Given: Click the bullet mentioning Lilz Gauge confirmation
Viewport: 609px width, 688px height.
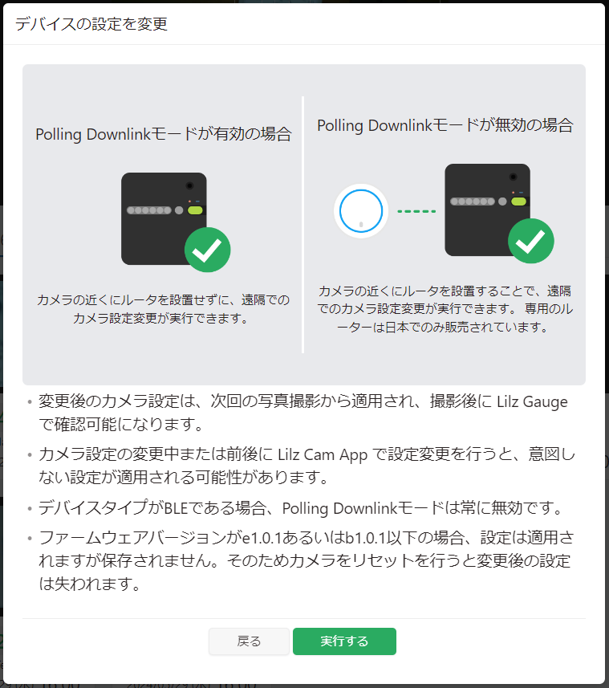Looking at the screenshot, I should click(x=303, y=413).
